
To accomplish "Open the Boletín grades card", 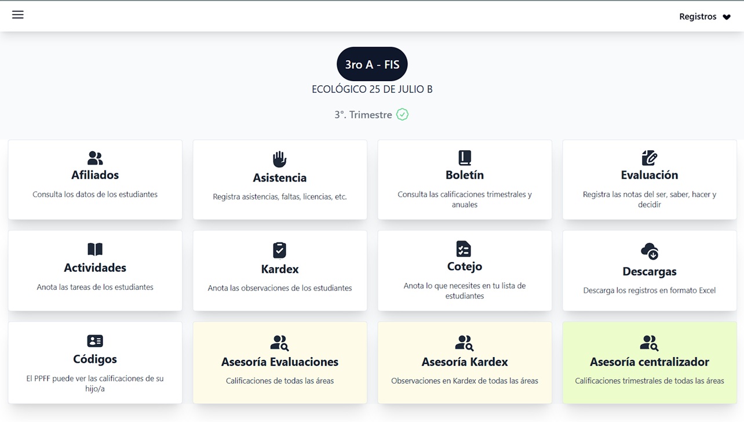I will click(464, 180).
